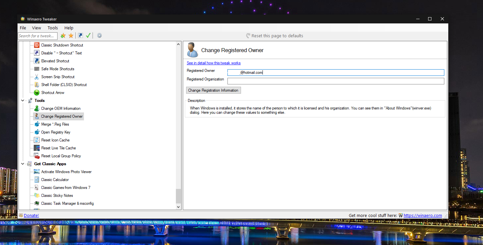
Task: Click the add-to-favorites star icon in toolbar
Action: (x=63, y=35)
